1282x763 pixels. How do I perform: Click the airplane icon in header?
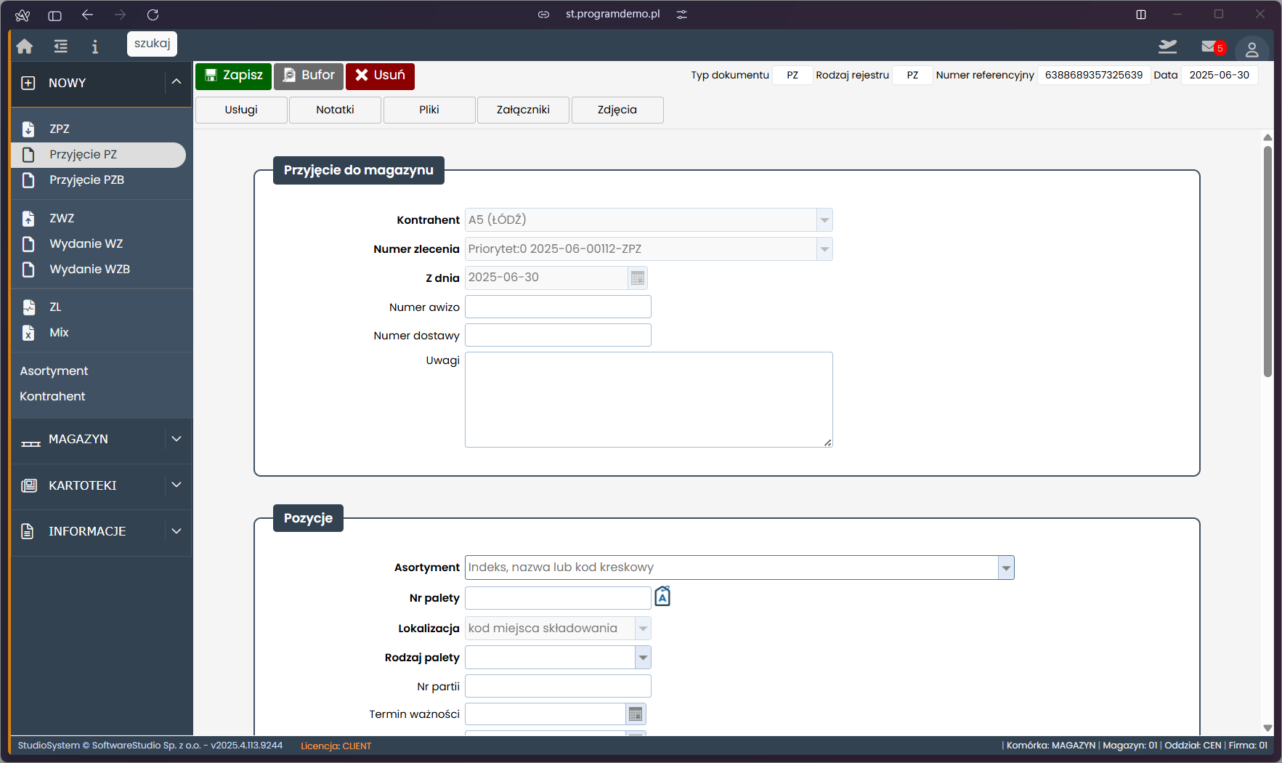pyautogui.click(x=1167, y=47)
